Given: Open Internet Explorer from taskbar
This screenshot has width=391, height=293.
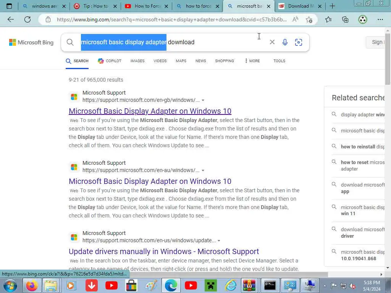Looking at the screenshot, I should [230, 285].
